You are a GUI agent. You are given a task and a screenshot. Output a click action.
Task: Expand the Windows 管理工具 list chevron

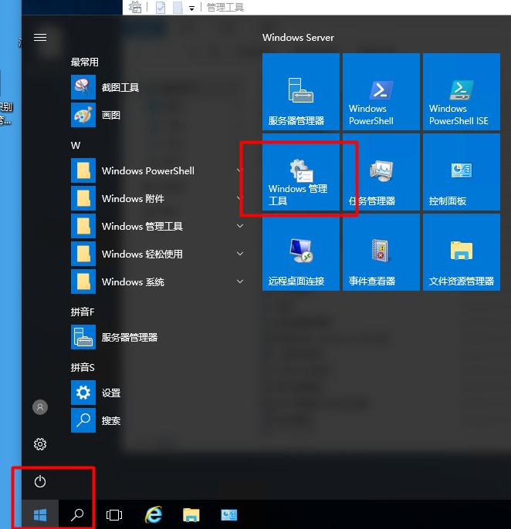coord(240,226)
